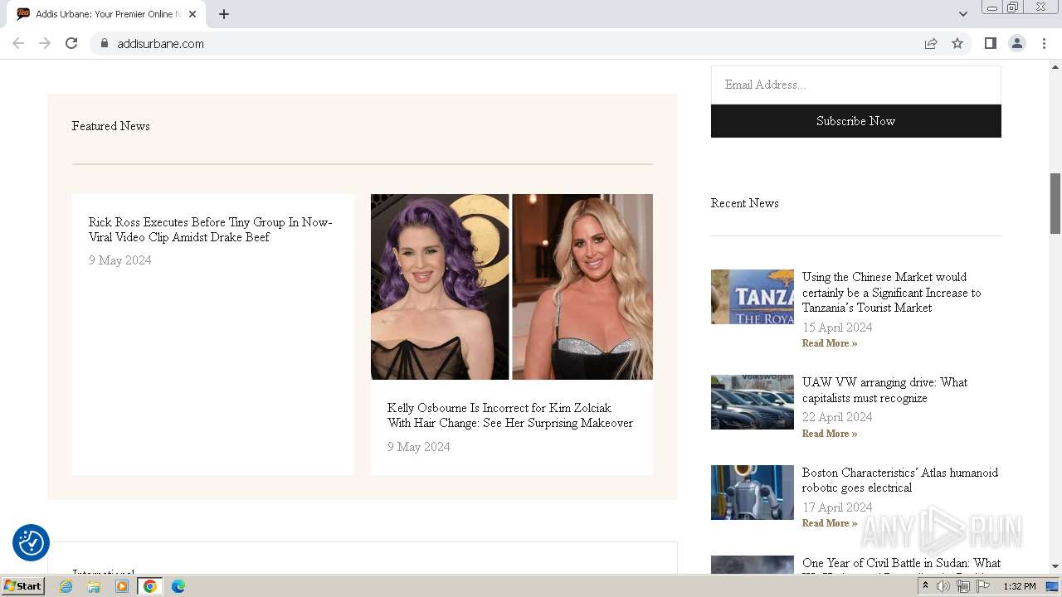The image size is (1062, 597).
Task: Go forward with the browser forward arrow
Action: pyautogui.click(x=45, y=43)
